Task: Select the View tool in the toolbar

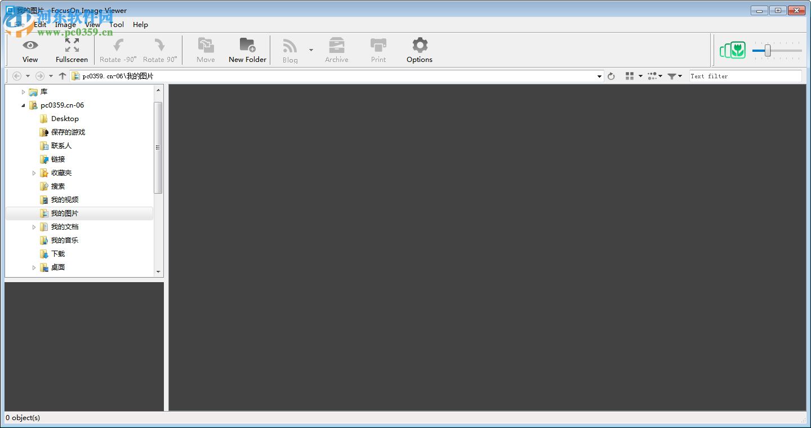Action: pos(30,50)
